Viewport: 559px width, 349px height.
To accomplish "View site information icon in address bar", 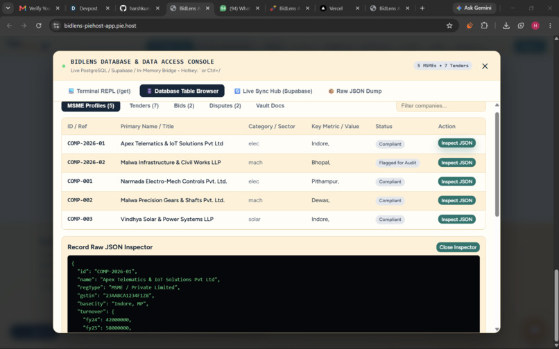I will click(x=56, y=26).
